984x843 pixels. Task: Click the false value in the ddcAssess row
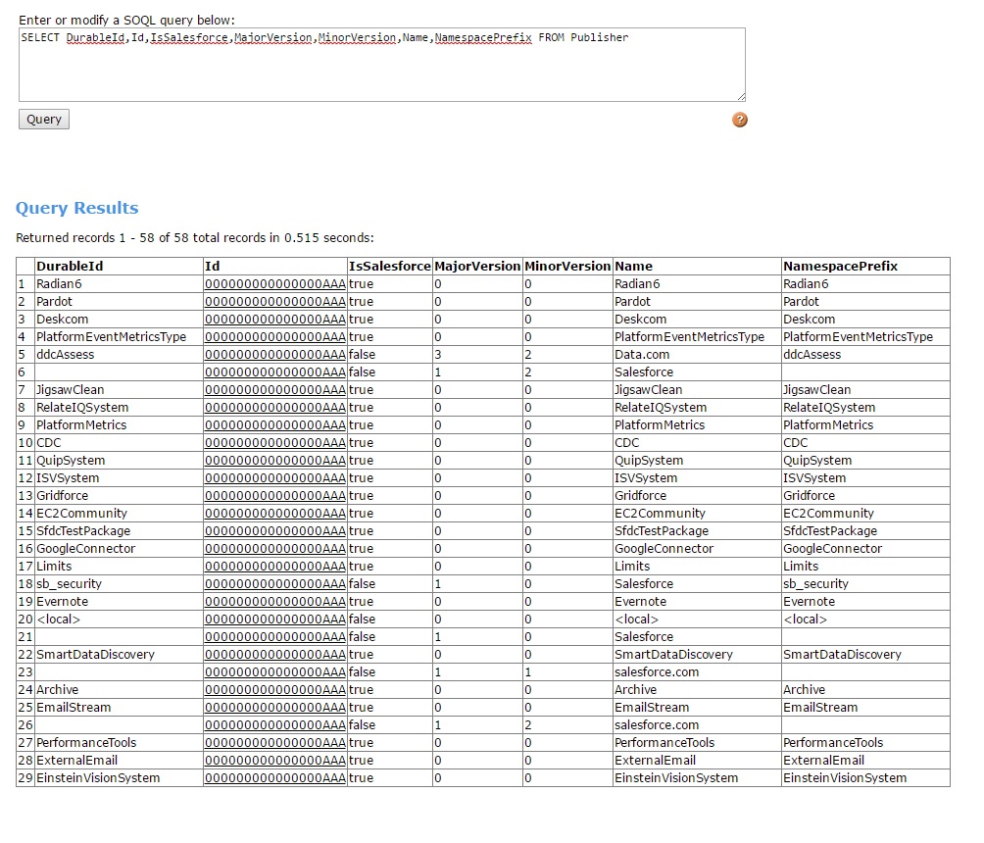(x=362, y=354)
